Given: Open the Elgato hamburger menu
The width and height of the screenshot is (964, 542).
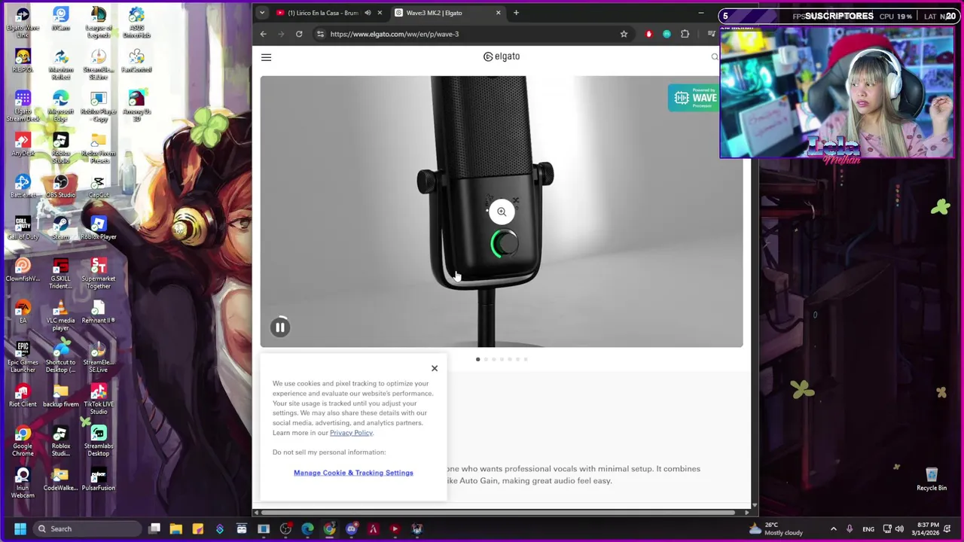Looking at the screenshot, I should click(266, 57).
